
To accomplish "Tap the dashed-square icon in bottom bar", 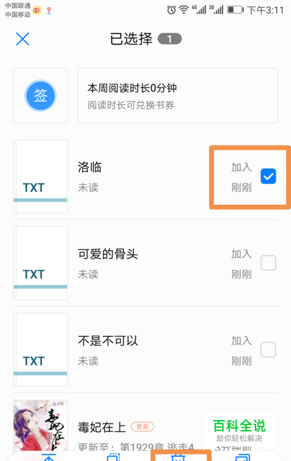I will click(113, 457).
